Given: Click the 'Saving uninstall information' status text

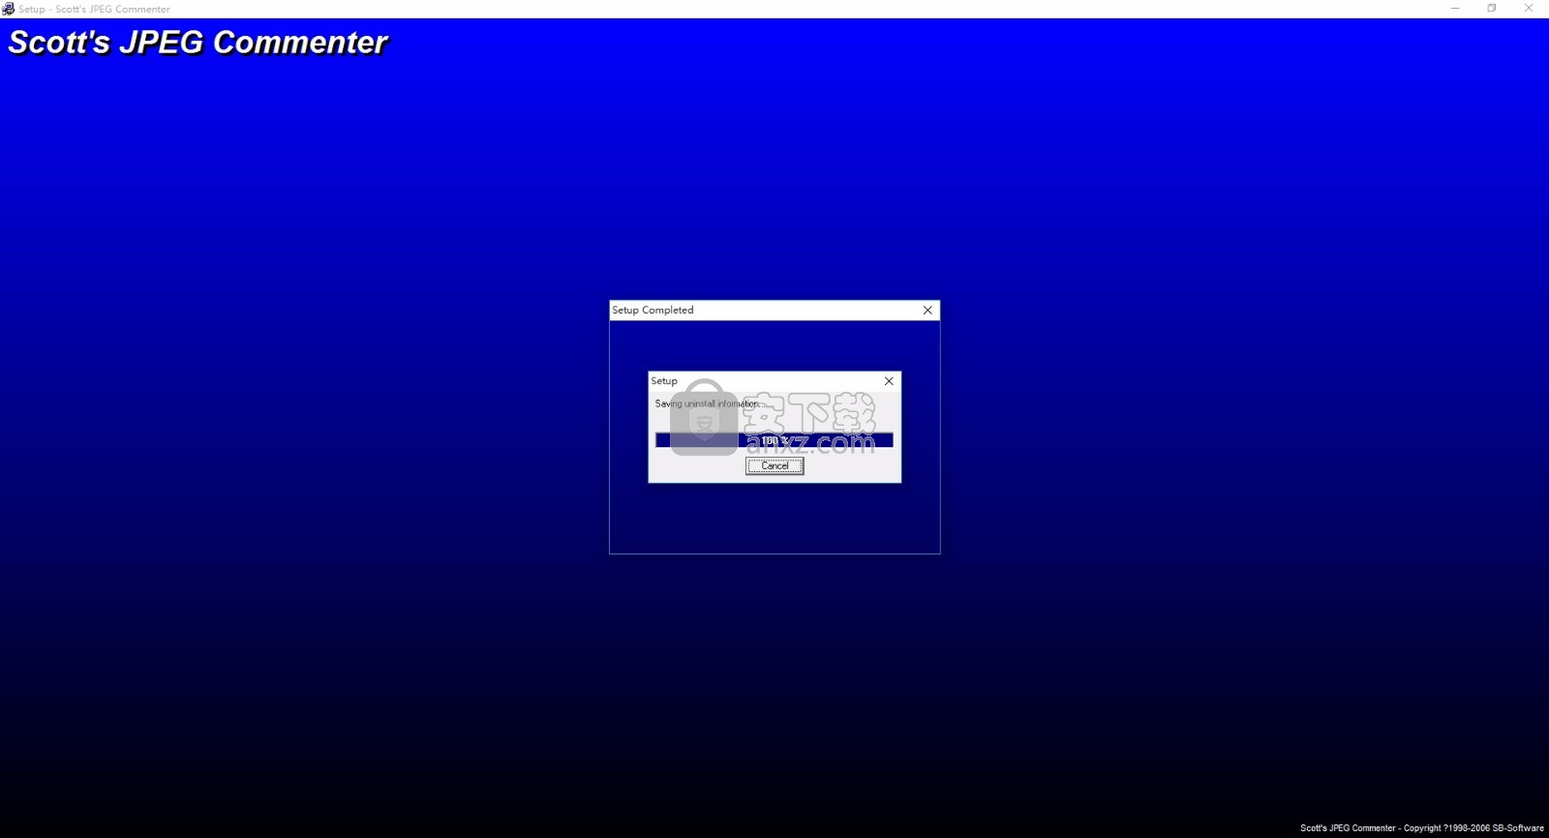Looking at the screenshot, I should [x=710, y=404].
